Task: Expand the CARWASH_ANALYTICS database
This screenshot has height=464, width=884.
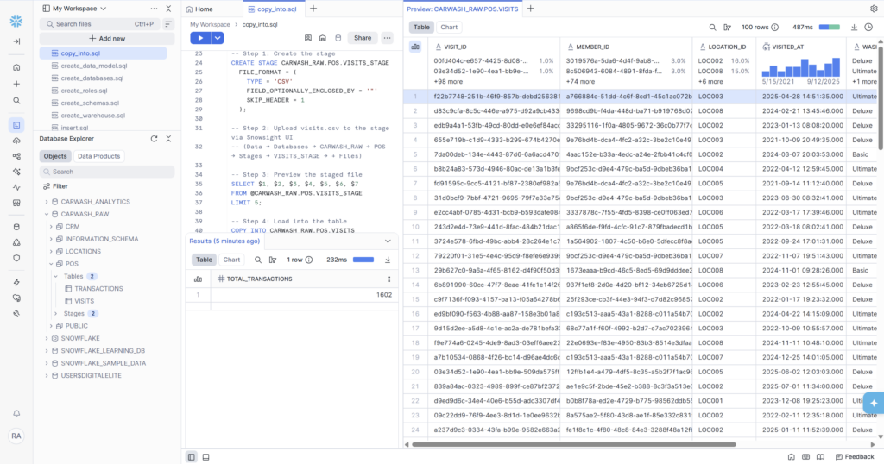Action: click(47, 201)
